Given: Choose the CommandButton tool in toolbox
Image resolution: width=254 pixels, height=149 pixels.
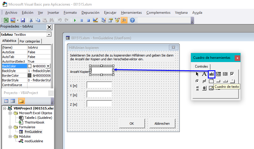Looking at the screenshot, I should click(x=218, y=81).
